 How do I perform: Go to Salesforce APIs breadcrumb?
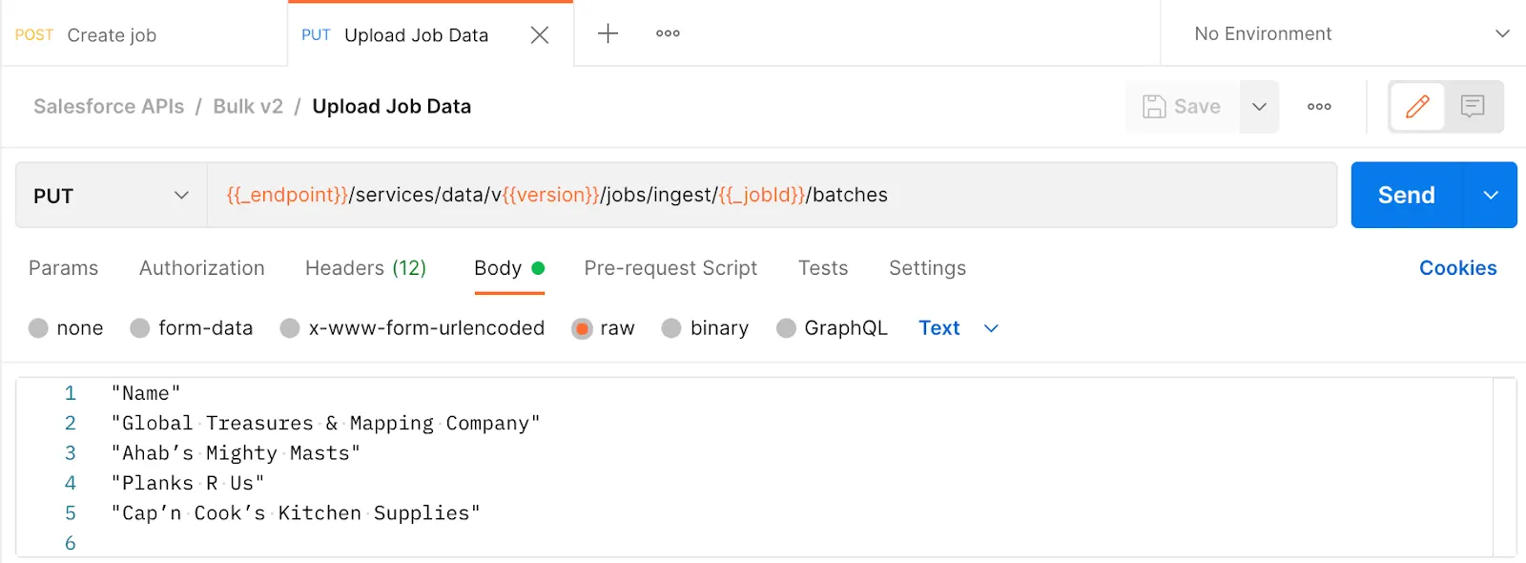(x=109, y=107)
